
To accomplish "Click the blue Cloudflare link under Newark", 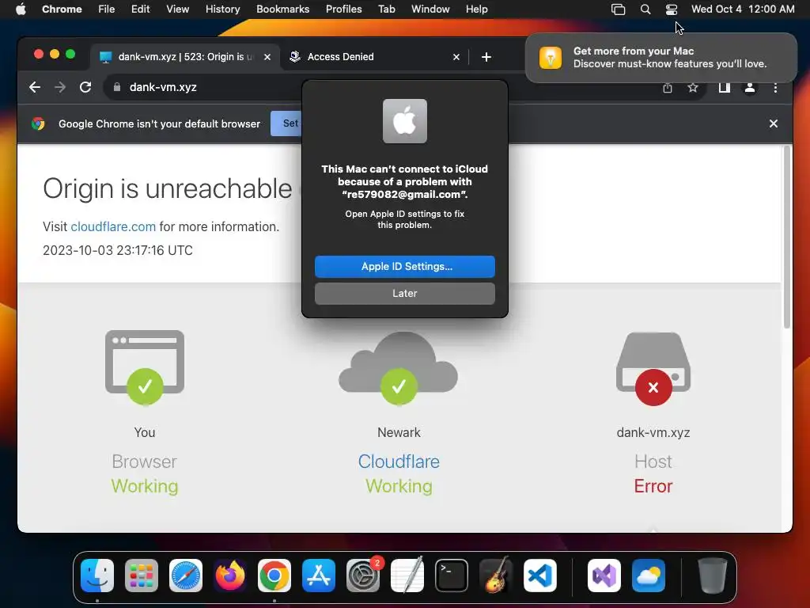I will click(399, 462).
